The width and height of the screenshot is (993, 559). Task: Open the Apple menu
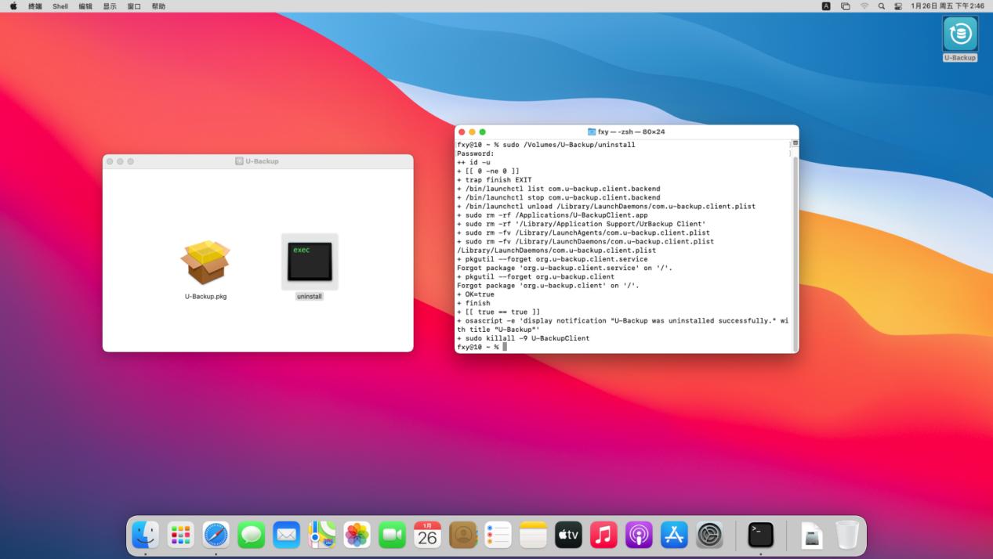tap(13, 6)
